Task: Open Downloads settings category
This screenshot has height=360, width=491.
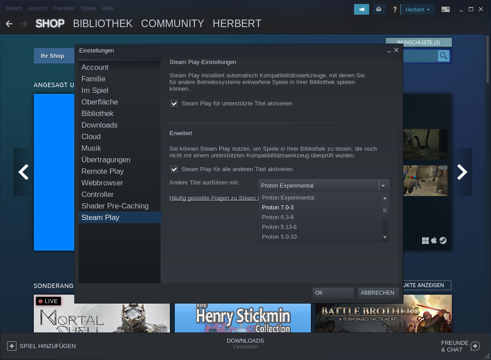Action: [x=120, y=125]
